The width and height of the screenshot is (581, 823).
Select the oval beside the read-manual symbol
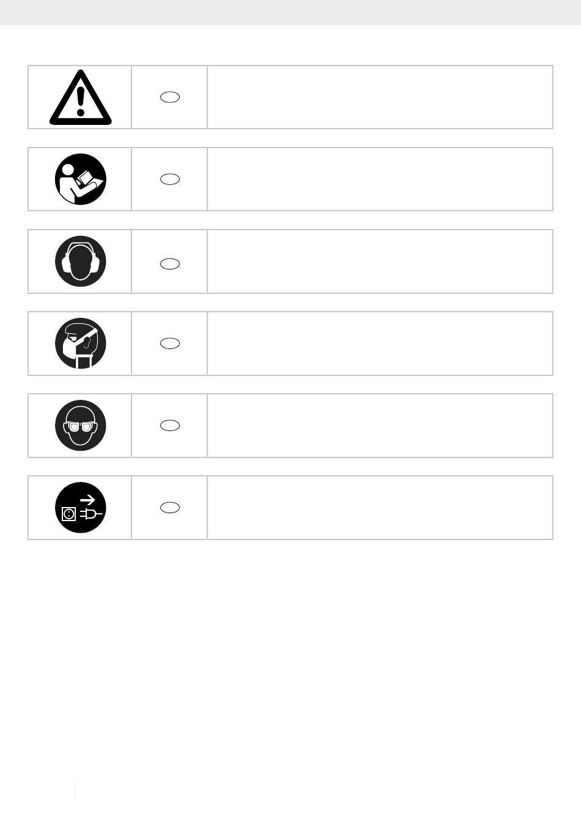(x=170, y=179)
